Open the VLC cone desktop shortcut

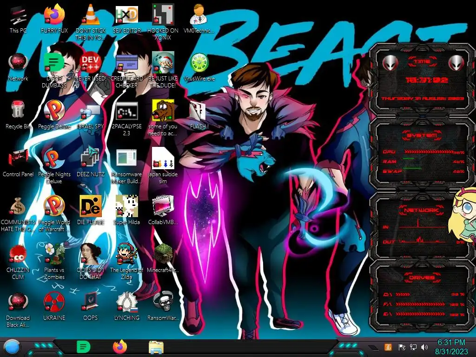click(91, 22)
